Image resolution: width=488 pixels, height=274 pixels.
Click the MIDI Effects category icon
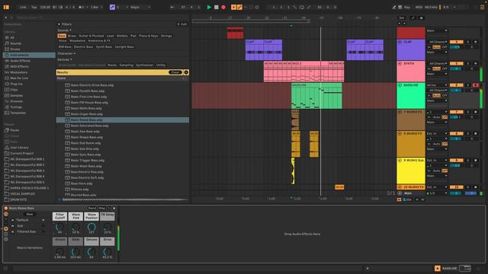pyautogui.click(x=7, y=66)
